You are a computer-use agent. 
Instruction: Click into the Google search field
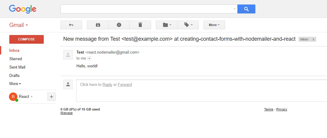point(147,9)
